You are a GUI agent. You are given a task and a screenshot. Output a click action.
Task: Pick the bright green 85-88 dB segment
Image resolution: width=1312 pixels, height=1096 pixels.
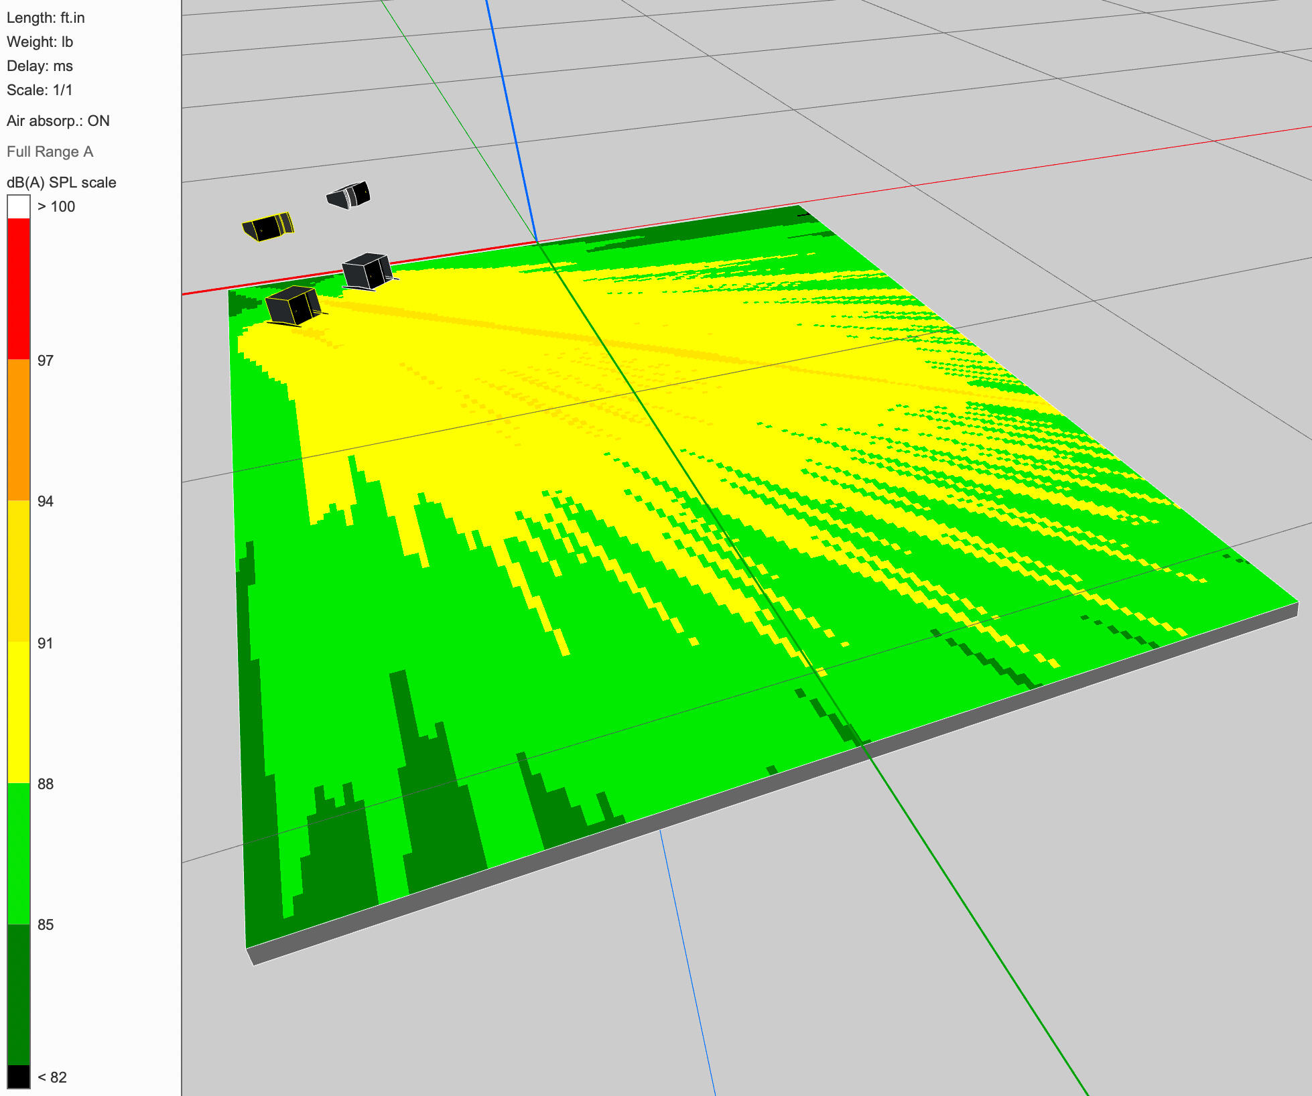pyautogui.click(x=19, y=853)
